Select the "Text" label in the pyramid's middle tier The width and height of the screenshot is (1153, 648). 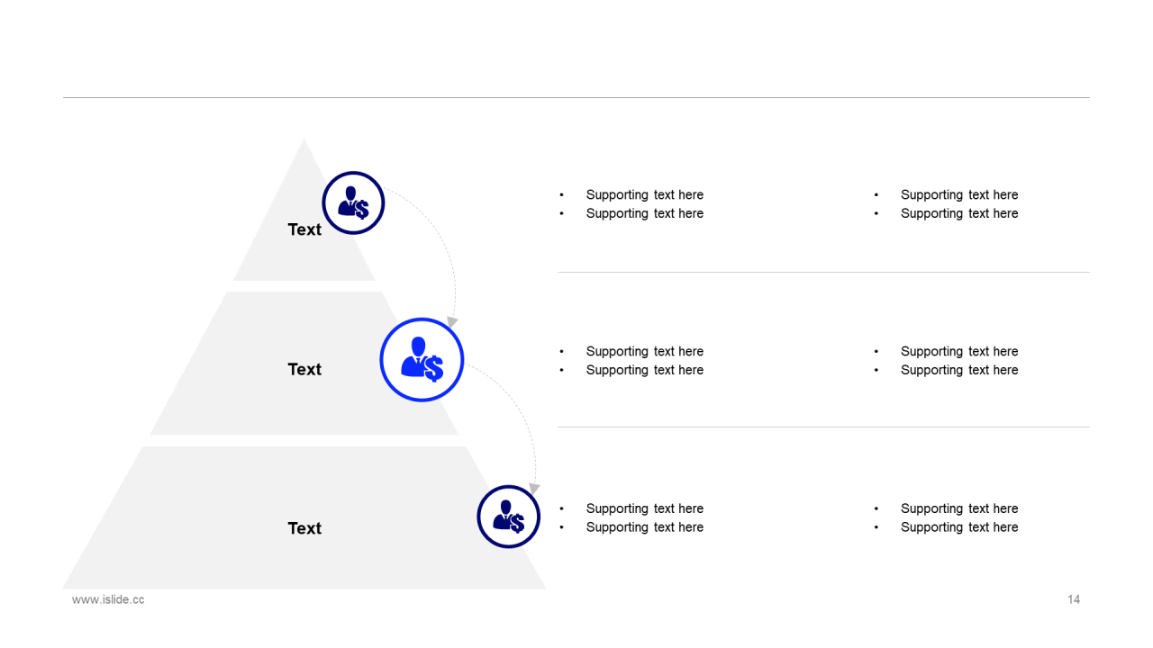click(304, 369)
